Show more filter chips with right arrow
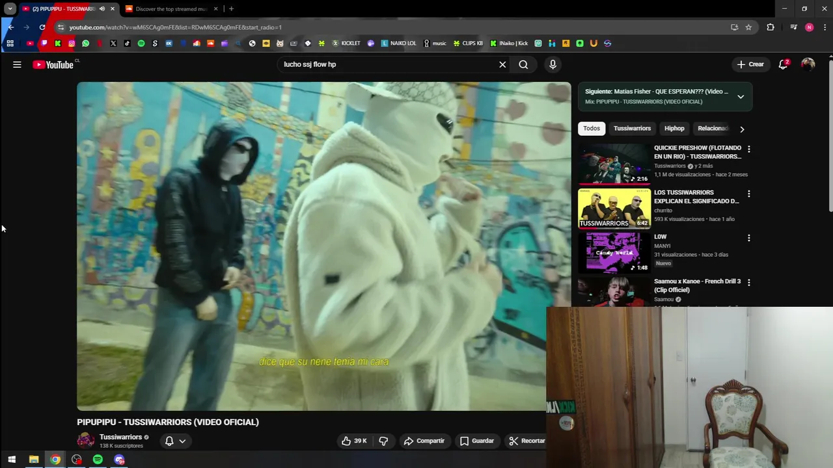833x468 pixels. (x=742, y=129)
